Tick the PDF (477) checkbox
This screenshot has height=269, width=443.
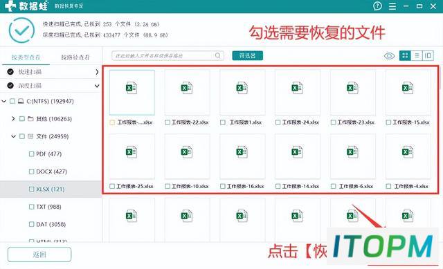pyautogui.click(x=31, y=154)
